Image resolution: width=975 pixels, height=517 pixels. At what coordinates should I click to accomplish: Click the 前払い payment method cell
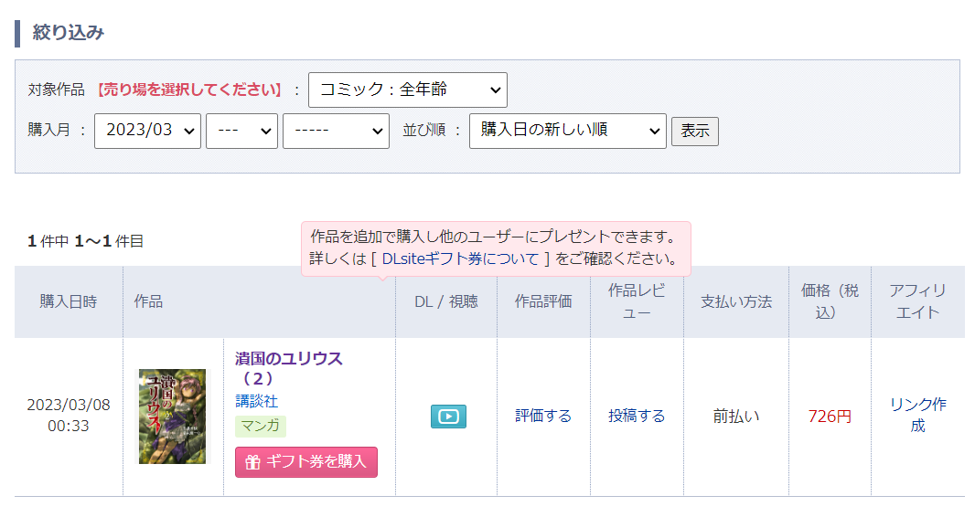coord(736,417)
